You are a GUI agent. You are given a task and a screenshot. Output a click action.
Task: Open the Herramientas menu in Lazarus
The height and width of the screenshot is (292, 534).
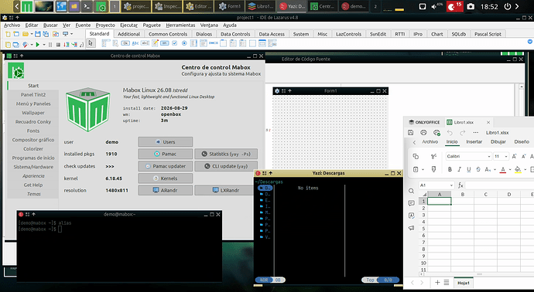point(180,25)
